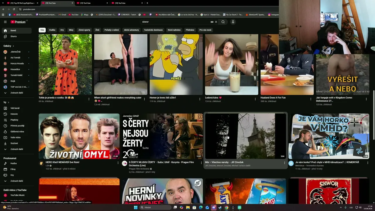Open options menu for Haaland Does it For Fun

tap(311, 99)
